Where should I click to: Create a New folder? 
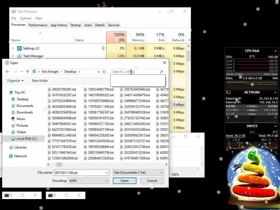click(40, 81)
